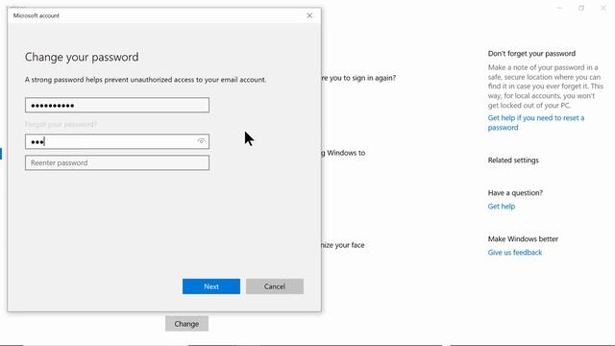Click the Make Windows better text
Image resolution: width=615 pixels, height=346 pixels.
[x=523, y=239]
